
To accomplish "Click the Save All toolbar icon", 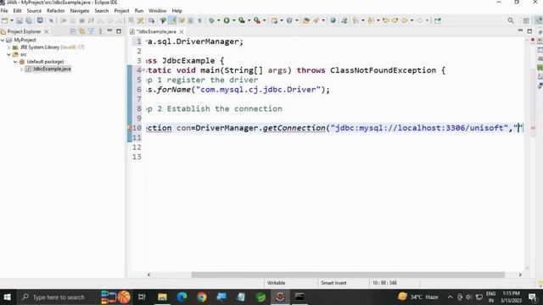I will (x=29, y=20).
